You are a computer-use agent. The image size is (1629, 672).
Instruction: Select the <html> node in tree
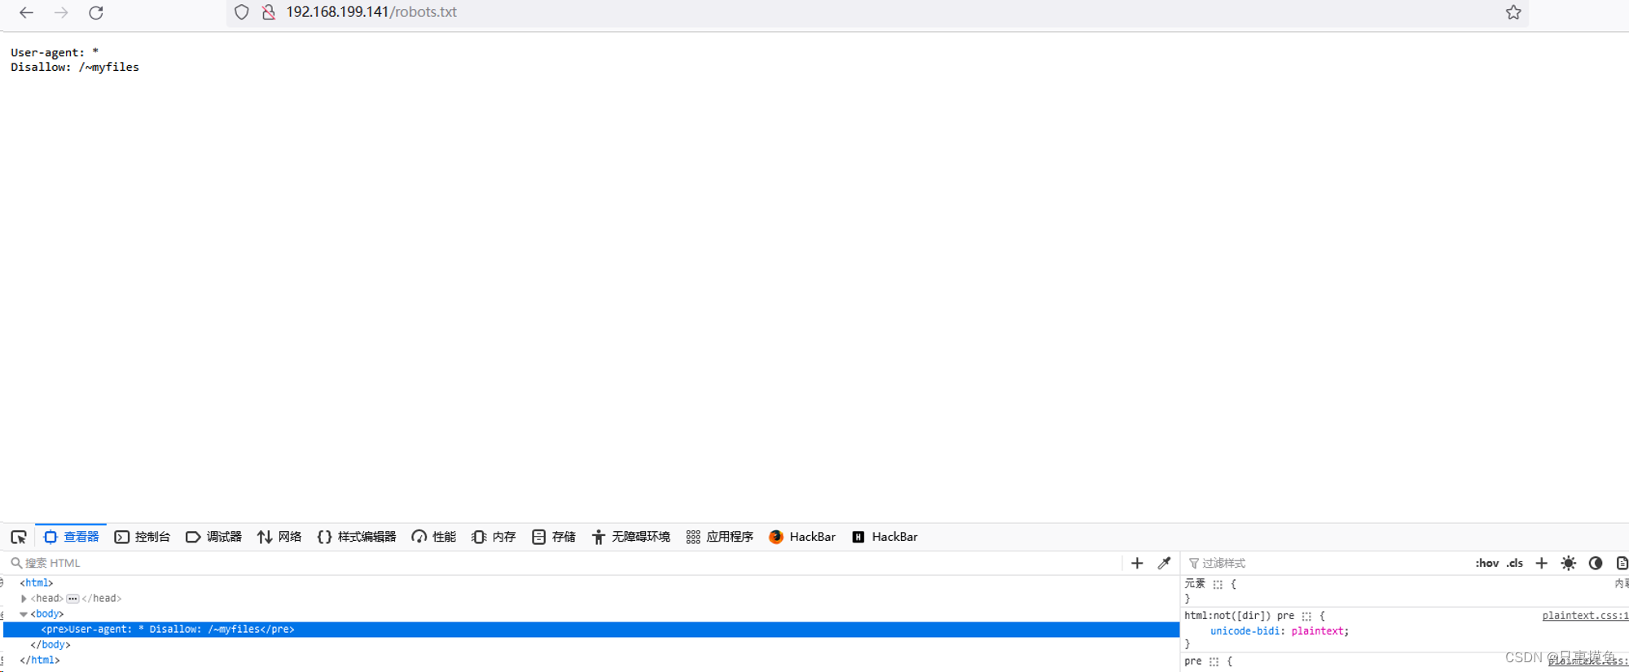click(37, 582)
